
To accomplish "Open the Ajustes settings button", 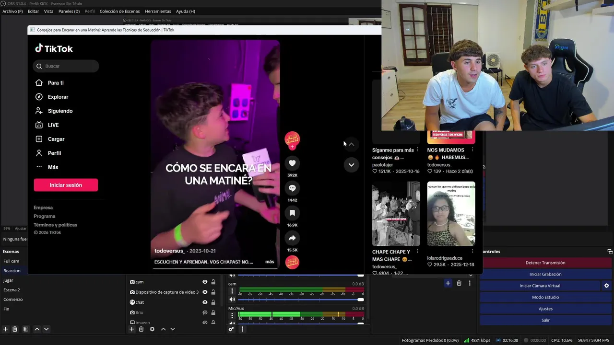I will coord(545,309).
